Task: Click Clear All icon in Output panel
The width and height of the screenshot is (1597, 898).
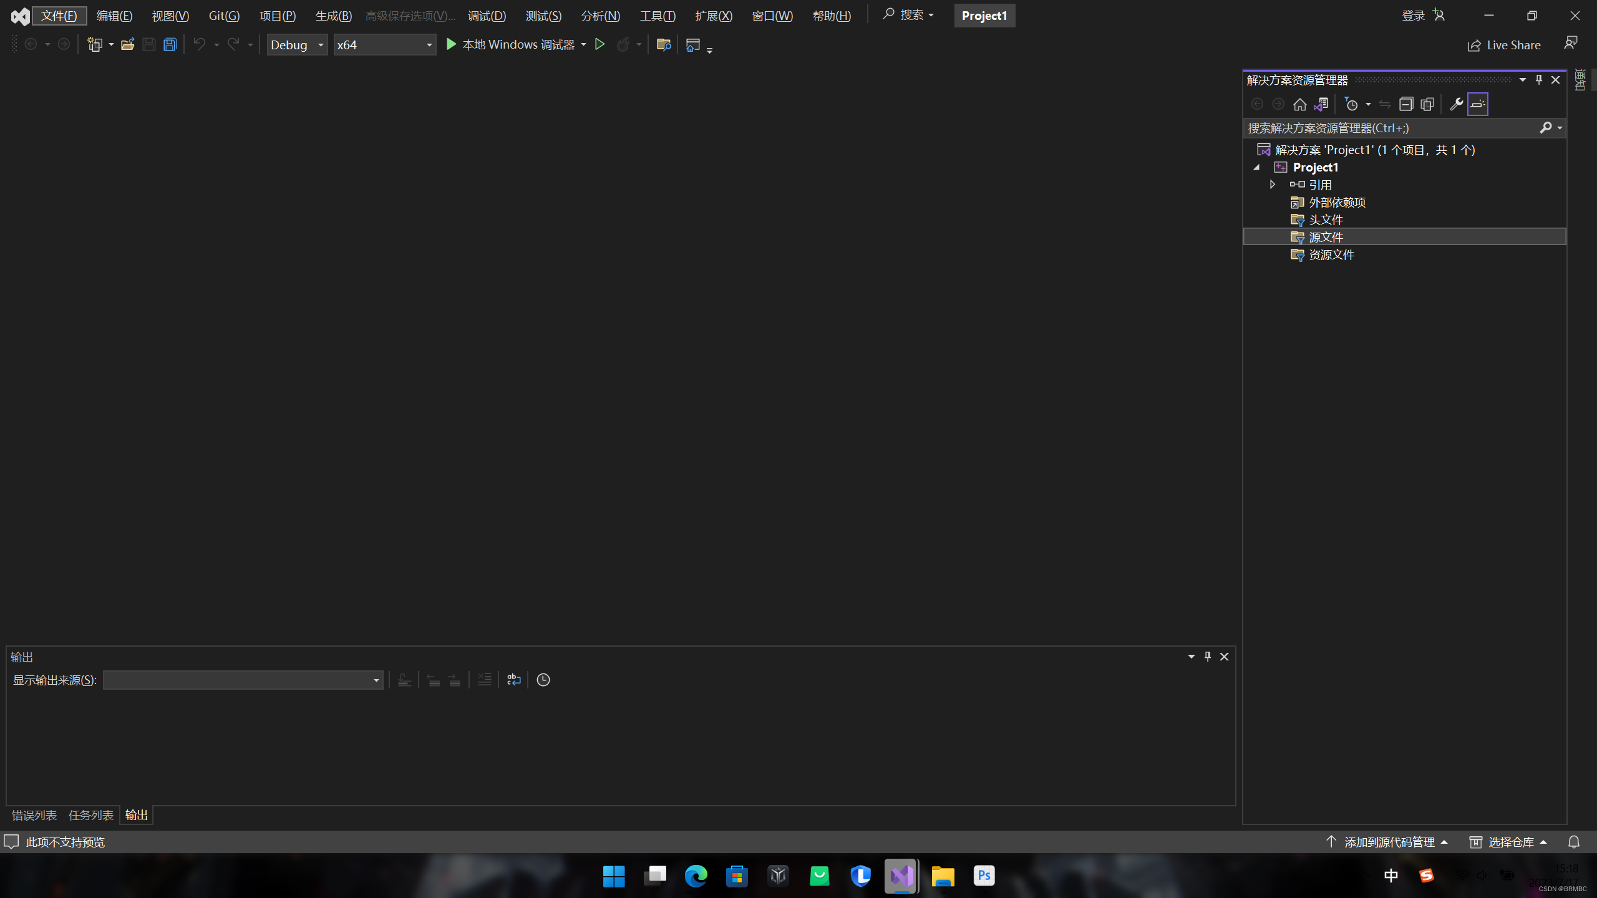Action: point(485,680)
